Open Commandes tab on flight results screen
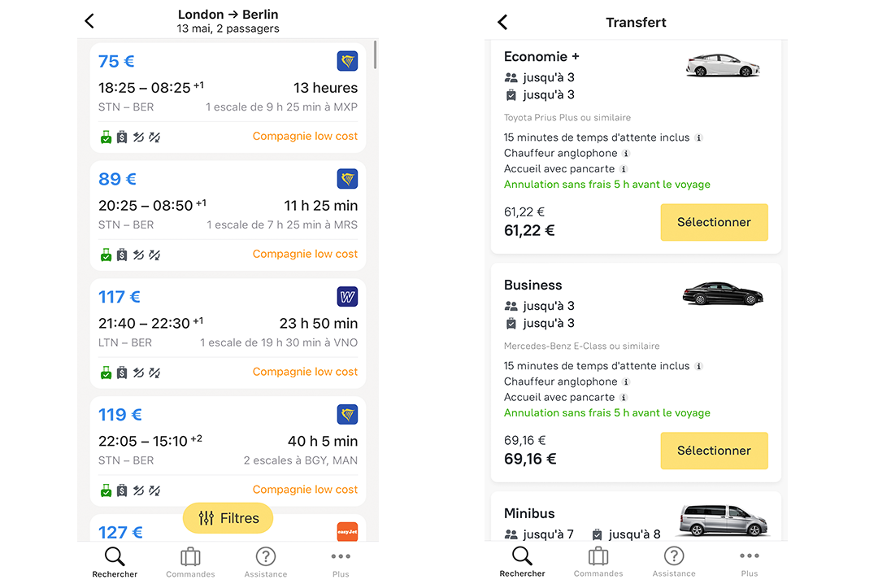Image resolution: width=878 pixels, height=584 pixels. [x=190, y=562]
